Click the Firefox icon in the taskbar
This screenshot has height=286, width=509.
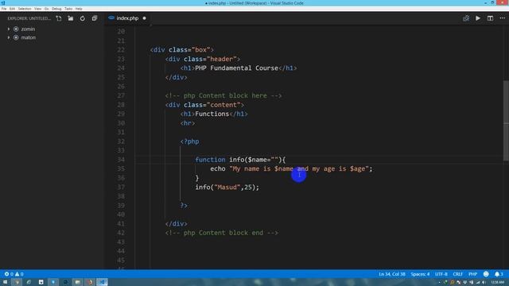[90, 282]
